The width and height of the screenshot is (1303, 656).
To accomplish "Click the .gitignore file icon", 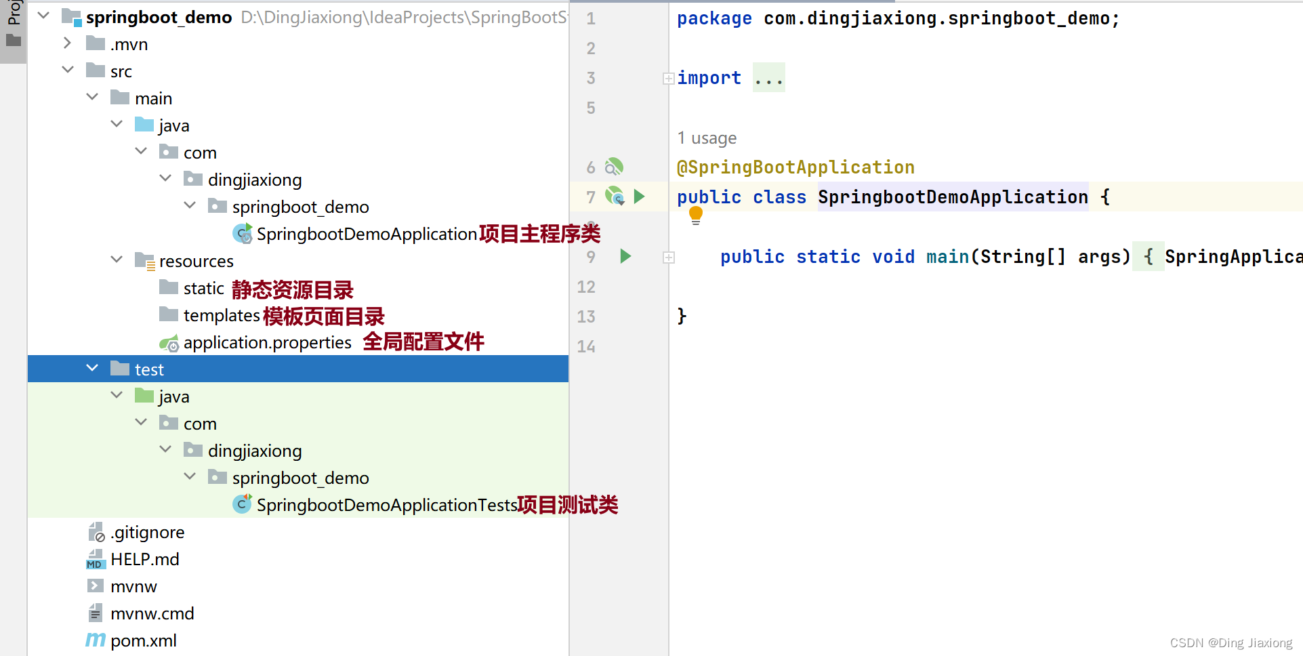I will (96, 532).
